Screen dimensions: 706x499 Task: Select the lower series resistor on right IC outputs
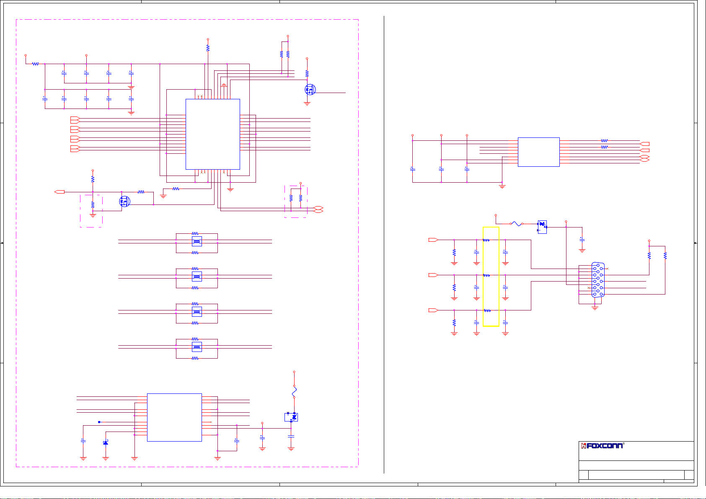click(604, 147)
